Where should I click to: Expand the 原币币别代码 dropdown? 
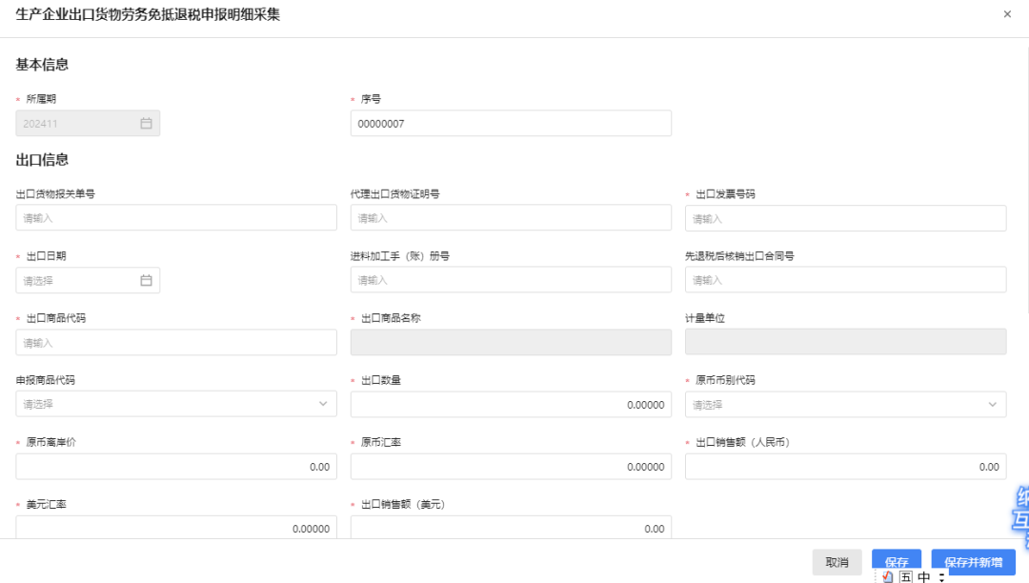coord(992,405)
